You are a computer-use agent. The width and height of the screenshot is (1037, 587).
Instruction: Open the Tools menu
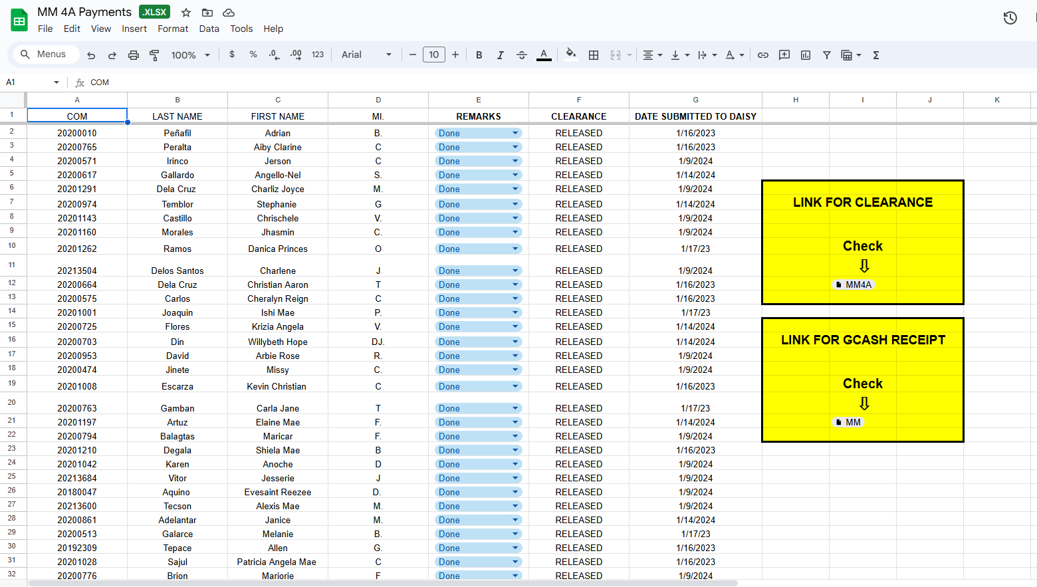[x=241, y=29]
